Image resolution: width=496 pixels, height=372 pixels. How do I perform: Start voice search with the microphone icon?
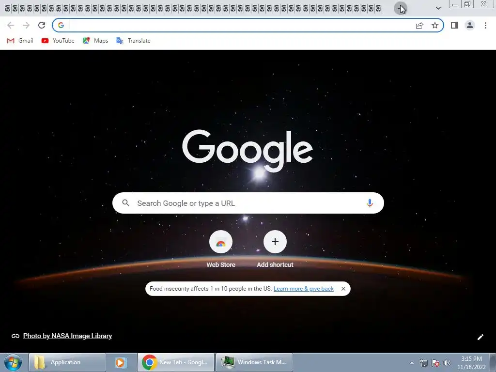[370, 203]
